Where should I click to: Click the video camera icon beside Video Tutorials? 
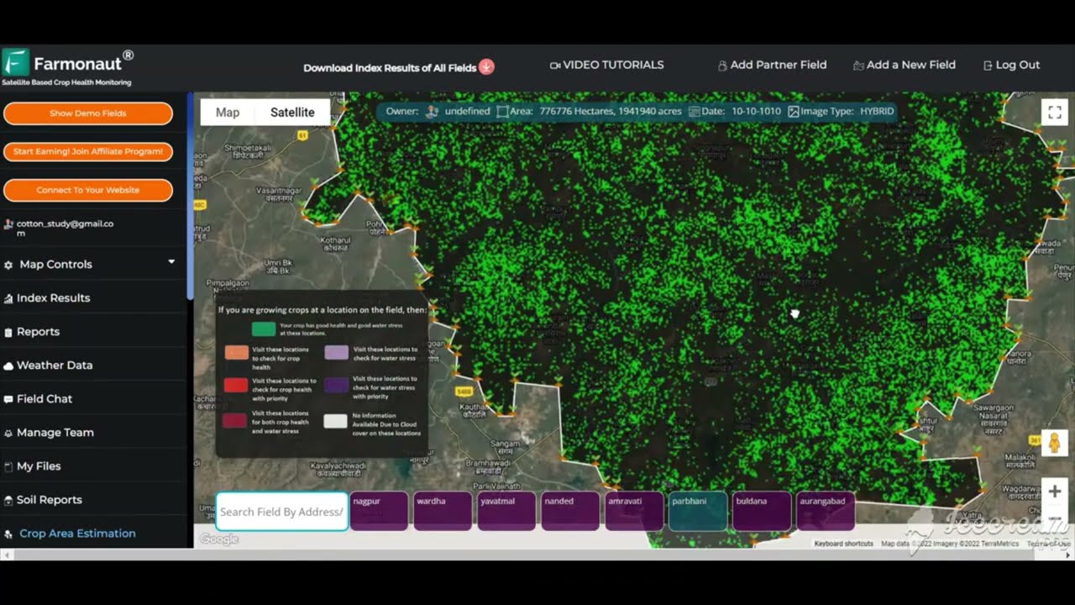[554, 65]
